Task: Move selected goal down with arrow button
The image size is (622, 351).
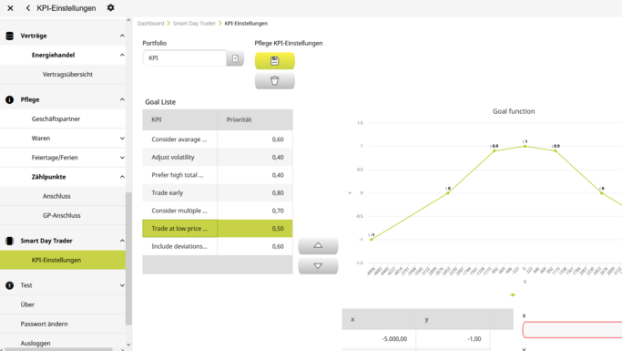Action: pos(318,265)
